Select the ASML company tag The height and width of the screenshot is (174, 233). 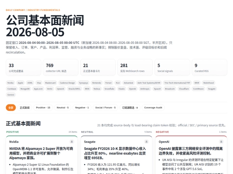pos(30,83)
